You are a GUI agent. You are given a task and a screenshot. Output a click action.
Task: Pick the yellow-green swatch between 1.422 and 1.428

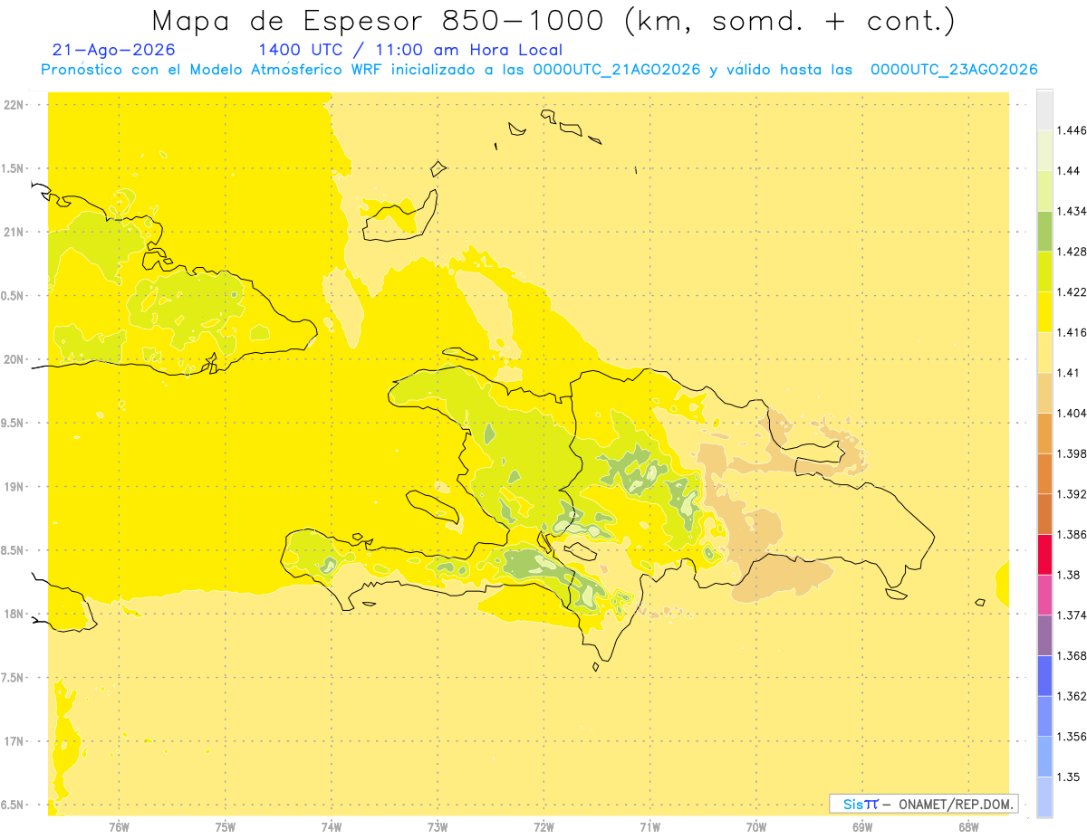pos(1044,272)
